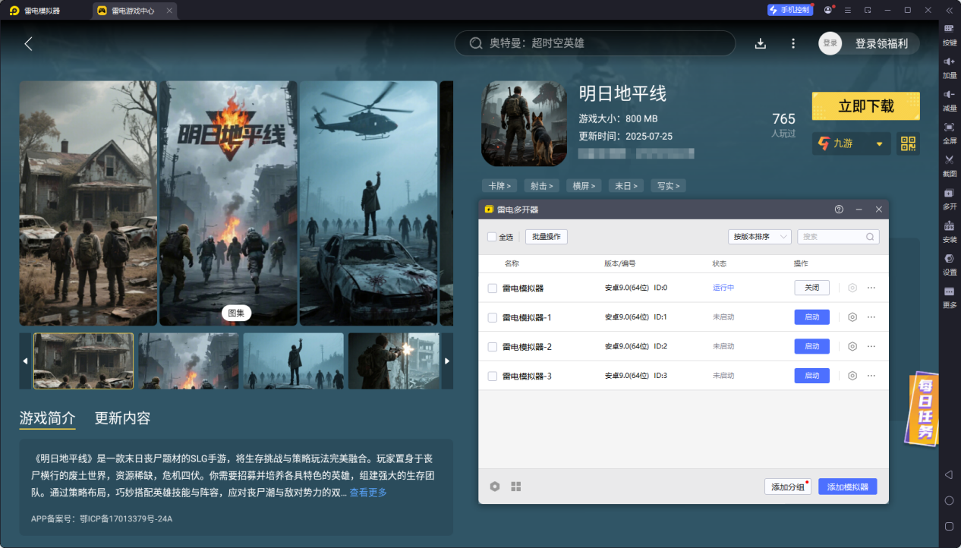The image size is (961, 548).
Task: Show the QR code next to 九游
Action: tap(908, 143)
